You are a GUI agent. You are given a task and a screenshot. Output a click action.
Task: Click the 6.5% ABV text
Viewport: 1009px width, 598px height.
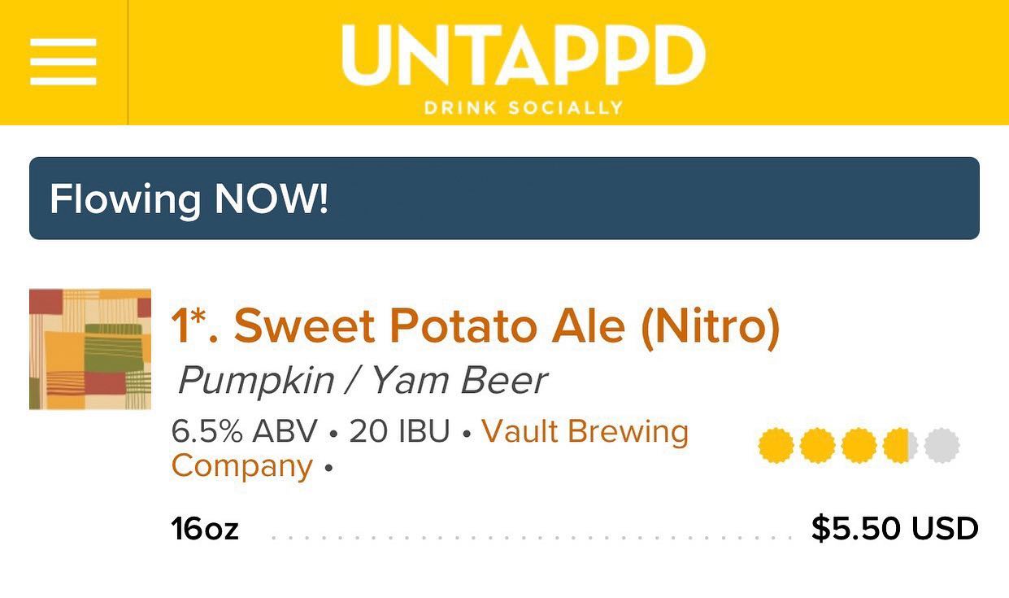[x=244, y=431]
